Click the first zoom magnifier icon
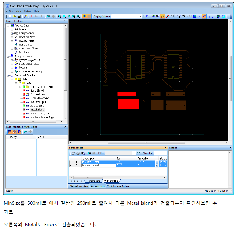Image resolution: width=240 pixels, height=231 pixels. (59, 16)
